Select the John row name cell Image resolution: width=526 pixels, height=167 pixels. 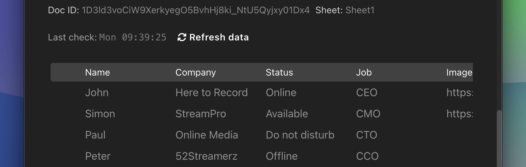pos(97,92)
